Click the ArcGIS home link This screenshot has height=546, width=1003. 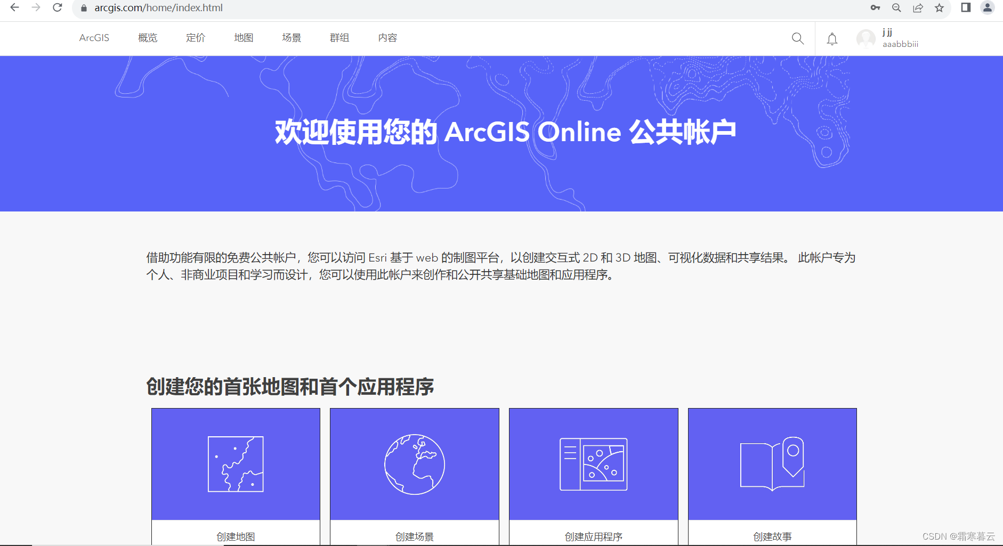pyautogui.click(x=94, y=38)
